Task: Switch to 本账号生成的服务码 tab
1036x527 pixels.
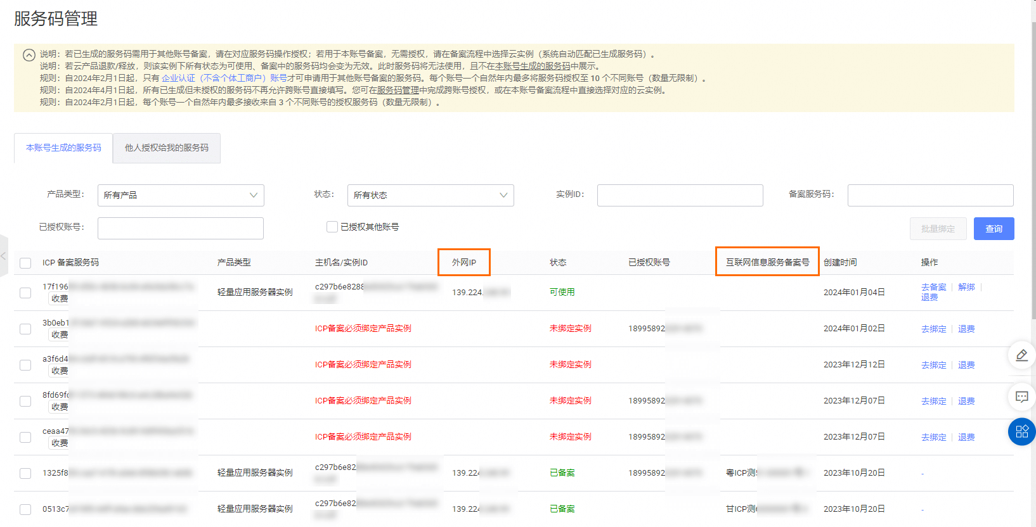Action: [x=63, y=148]
